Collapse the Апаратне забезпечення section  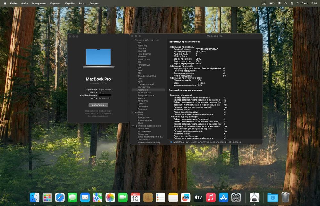(x=133, y=40)
